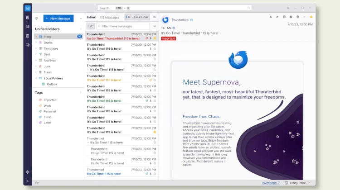The height and width of the screenshot is (190, 340).
Task: Star the blue-subject message
Action: click(x=155, y=174)
